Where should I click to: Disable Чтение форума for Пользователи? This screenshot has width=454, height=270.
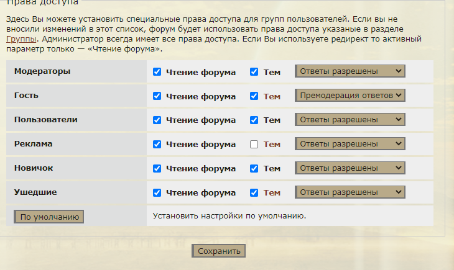tap(157, 120)
